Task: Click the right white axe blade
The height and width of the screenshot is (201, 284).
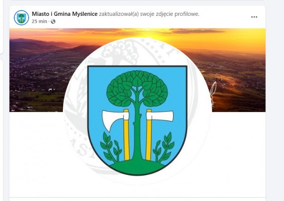Action: [160, 116]
